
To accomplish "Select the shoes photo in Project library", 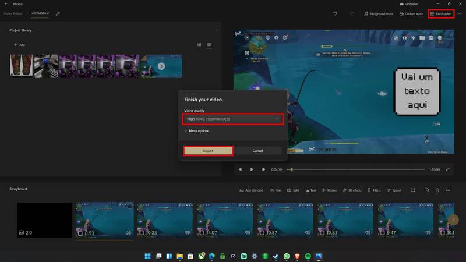I will [22, 66].
